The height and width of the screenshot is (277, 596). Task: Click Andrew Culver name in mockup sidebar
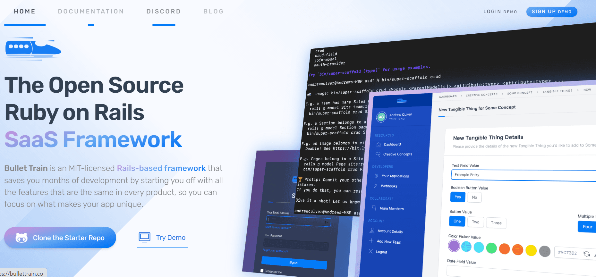point(401,114)
